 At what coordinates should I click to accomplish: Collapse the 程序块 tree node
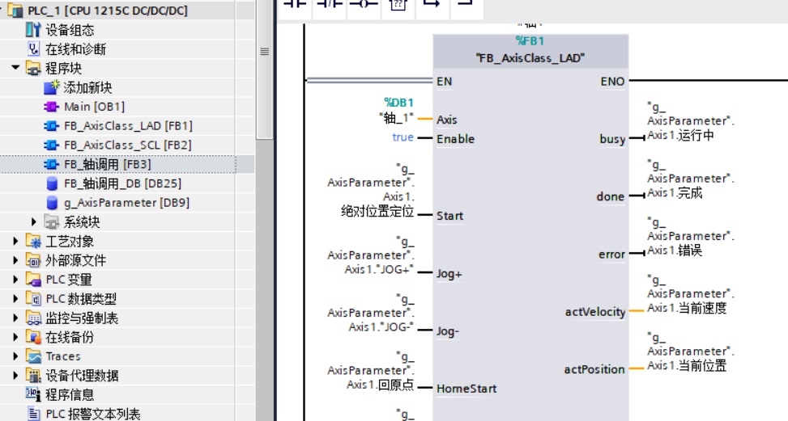[x=15, y=67]
